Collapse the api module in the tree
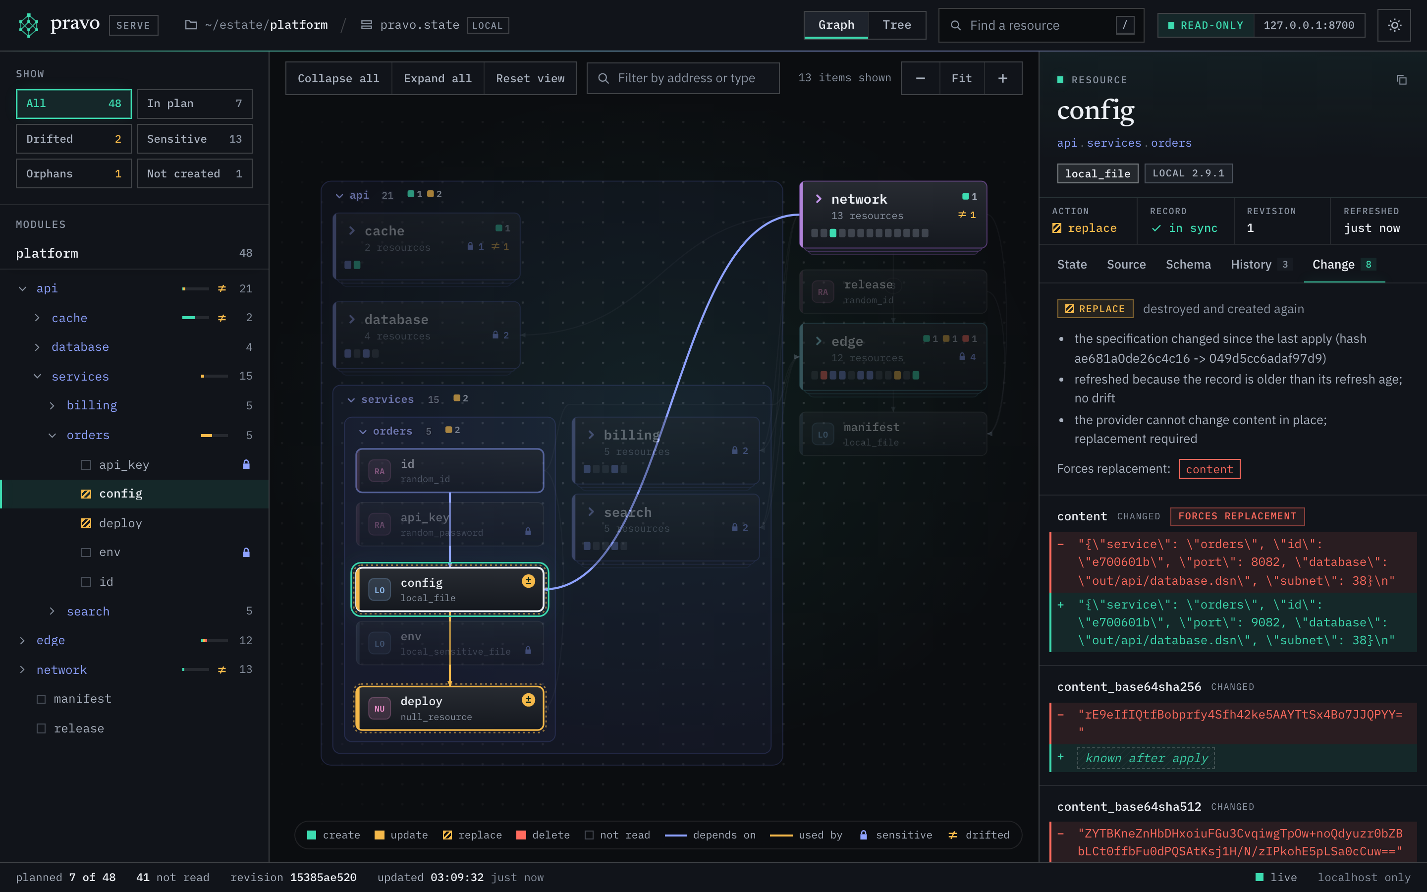The width and height of the screenshot is (1427, 892). 22,288
